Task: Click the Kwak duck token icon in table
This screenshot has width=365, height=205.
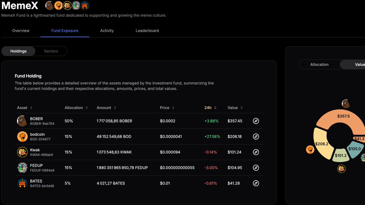Action: [22, 152]
